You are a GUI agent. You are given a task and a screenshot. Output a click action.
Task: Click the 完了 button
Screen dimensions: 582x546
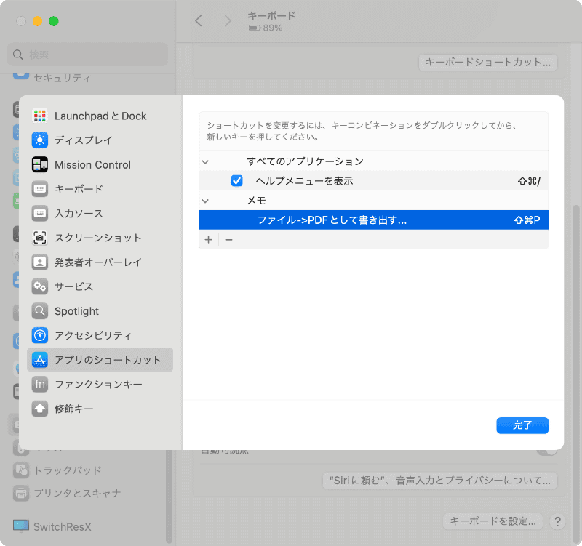[522, 425]
